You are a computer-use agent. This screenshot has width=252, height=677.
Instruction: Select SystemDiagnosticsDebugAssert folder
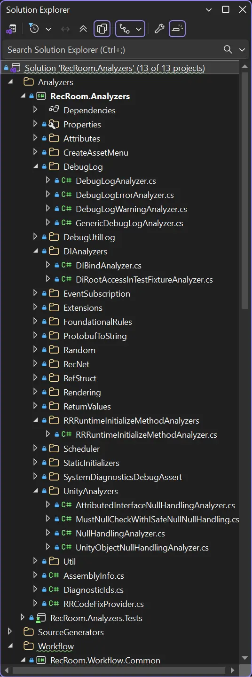123,477
